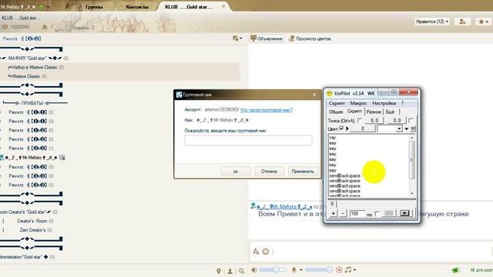
Task: Open the Макрос menu in UoPilot
Action: (x=358, y=103)
